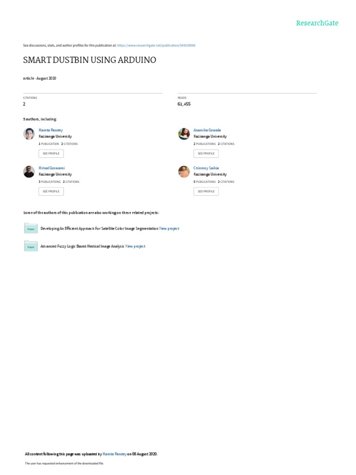
Task: Open View project for Fuzzy Logic Analysis
Action: 135,246
